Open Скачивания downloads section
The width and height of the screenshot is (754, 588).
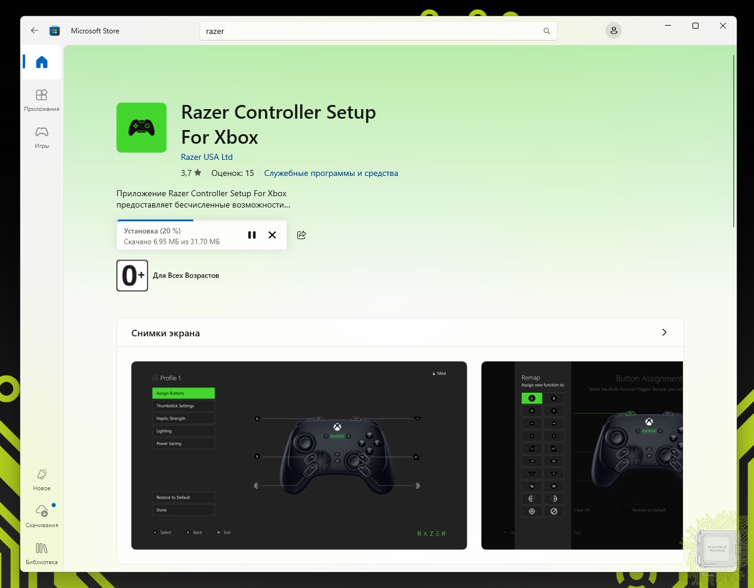[42, 516]
